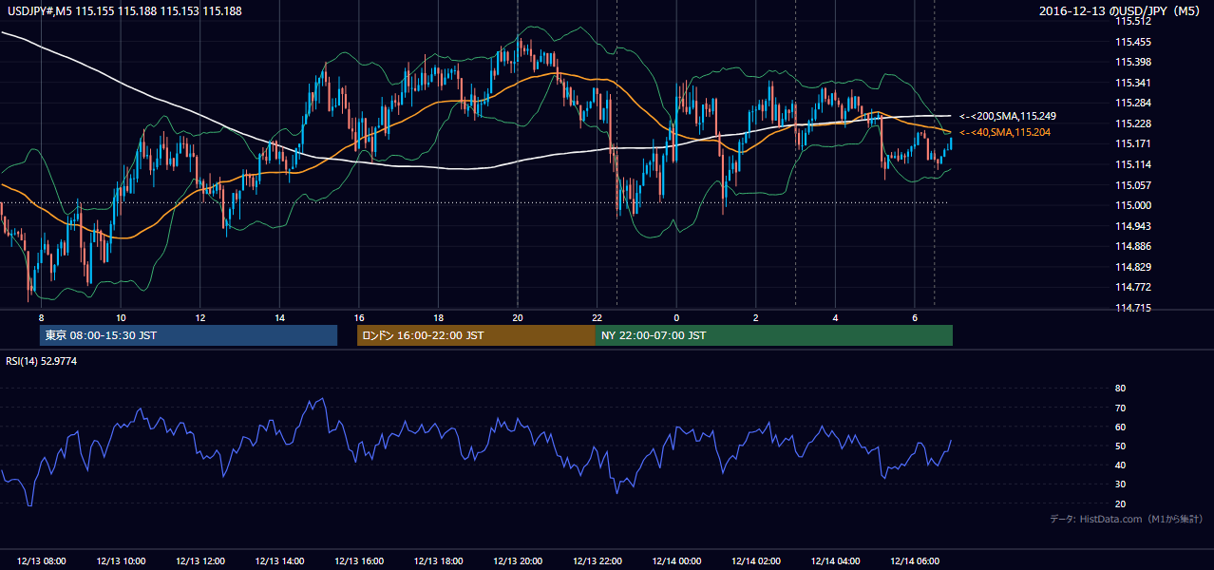Click the HistData.com data source credit
This screenshot has height=570, width=1214.
pyautogui.click(x=1126, y=519)
